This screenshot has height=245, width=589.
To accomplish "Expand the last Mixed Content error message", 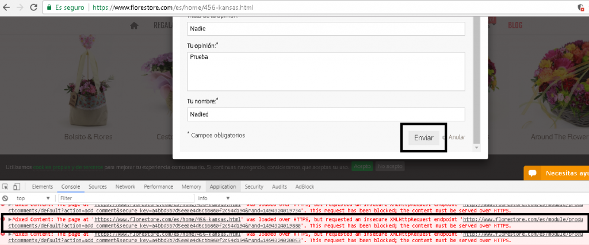I will [10, 234].
